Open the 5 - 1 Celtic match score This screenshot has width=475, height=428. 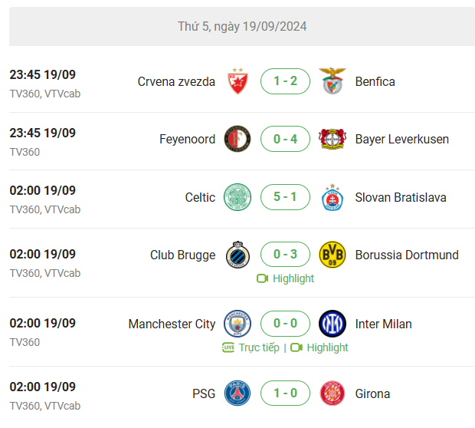click(285, 197)
